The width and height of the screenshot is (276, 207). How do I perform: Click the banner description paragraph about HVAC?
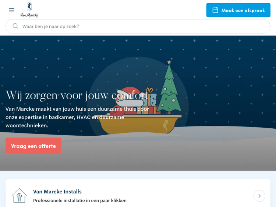coord(77,117)
